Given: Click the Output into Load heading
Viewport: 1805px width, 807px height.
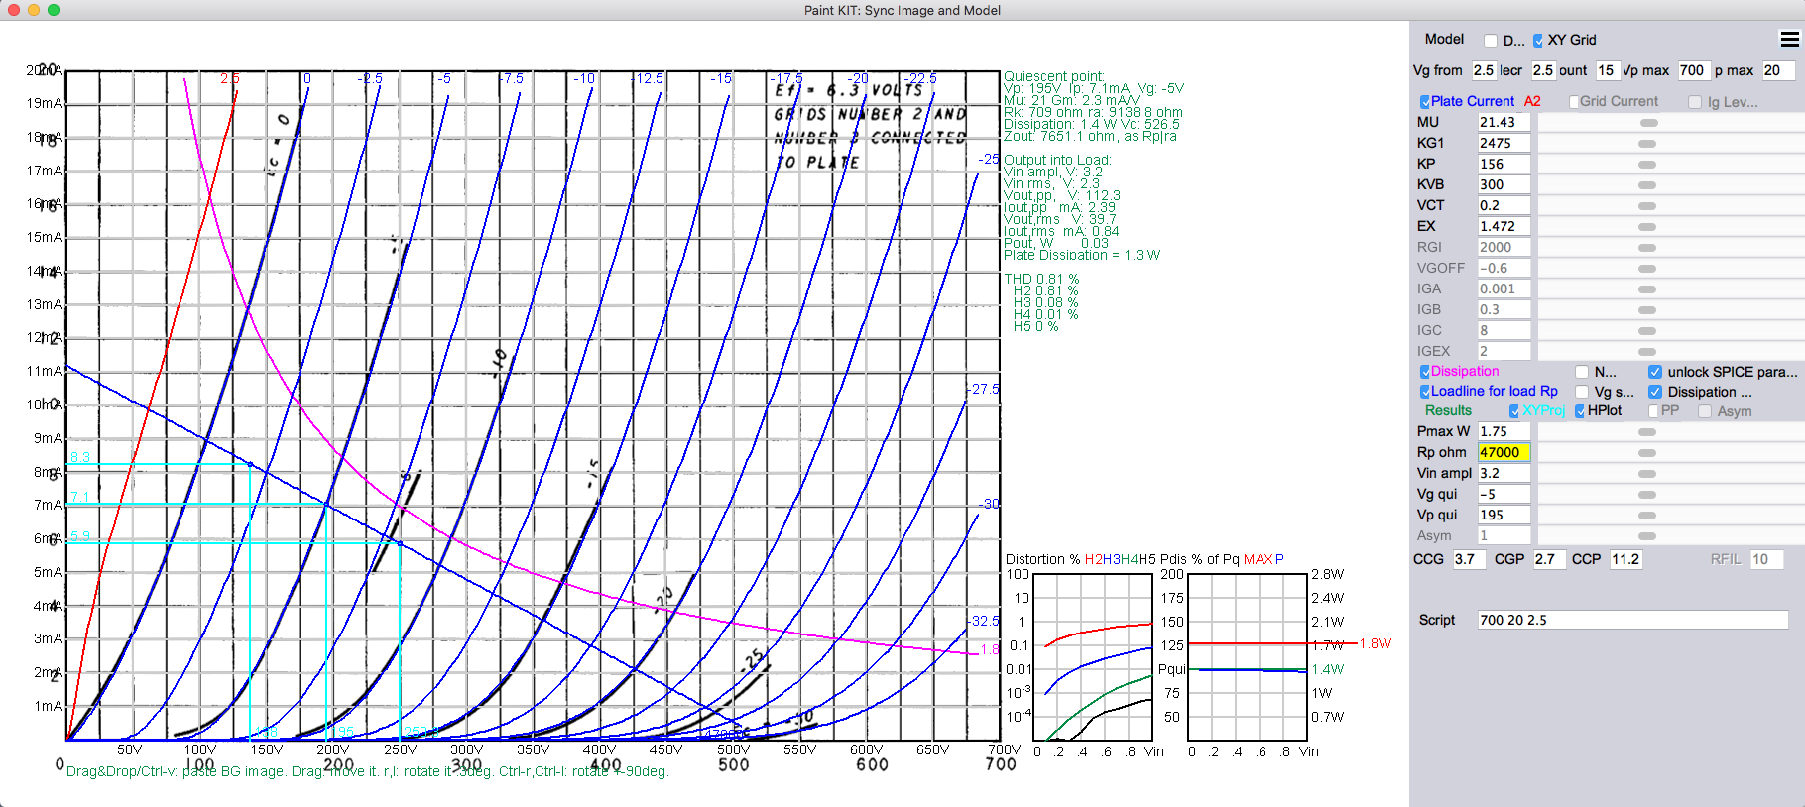Looking at the screenshot, I should coord(1057,160).
